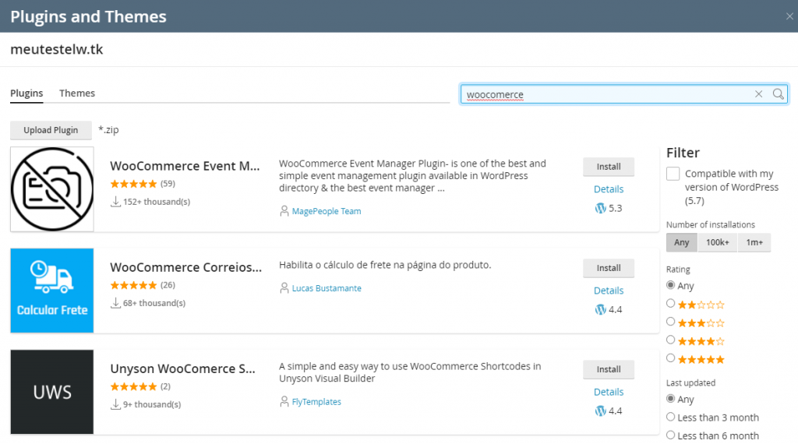Image resolution: width=798 pixels, height=444 pixels.
Task: Filter installations by 100k+
Action: (718, 242)
